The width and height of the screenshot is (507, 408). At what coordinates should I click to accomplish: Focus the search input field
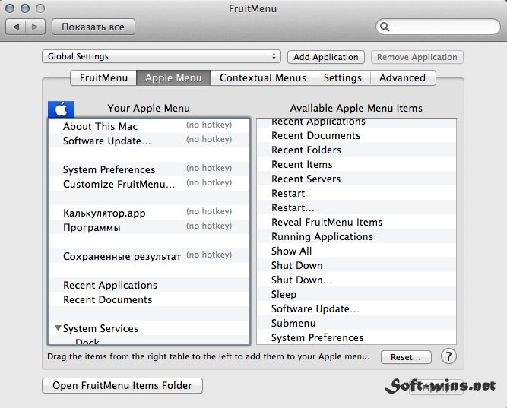pyautogui.click(x=438, y=27)
